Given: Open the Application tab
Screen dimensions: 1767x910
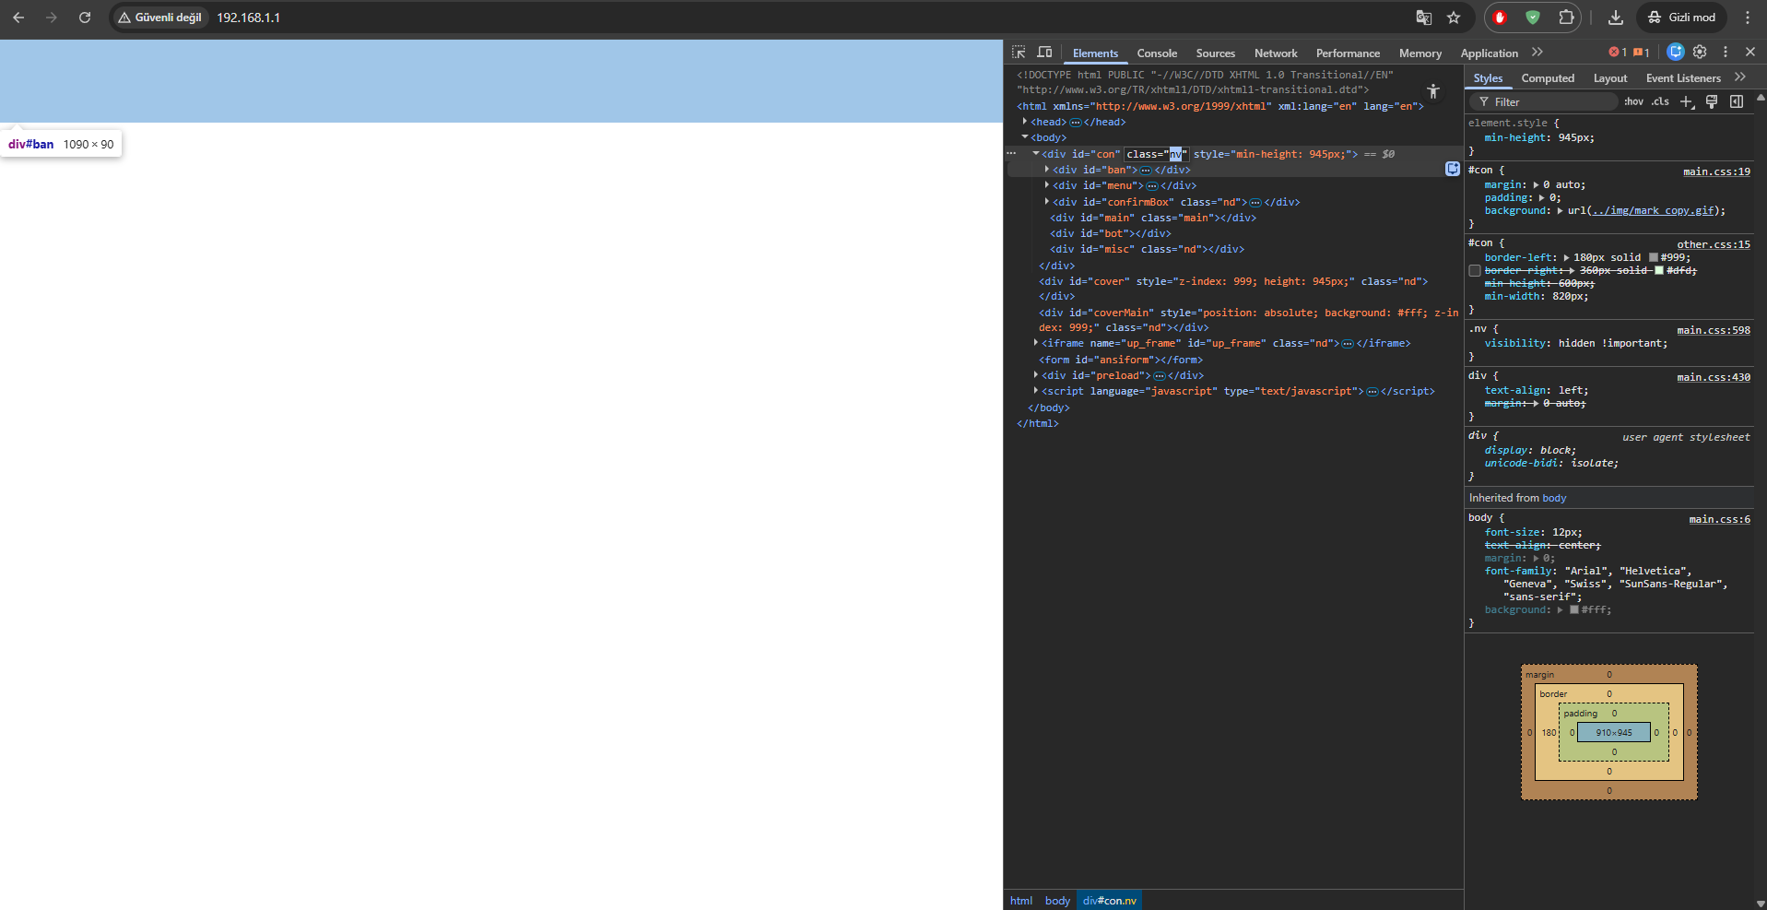Looking at the screenshot, I should [1489, 53].
